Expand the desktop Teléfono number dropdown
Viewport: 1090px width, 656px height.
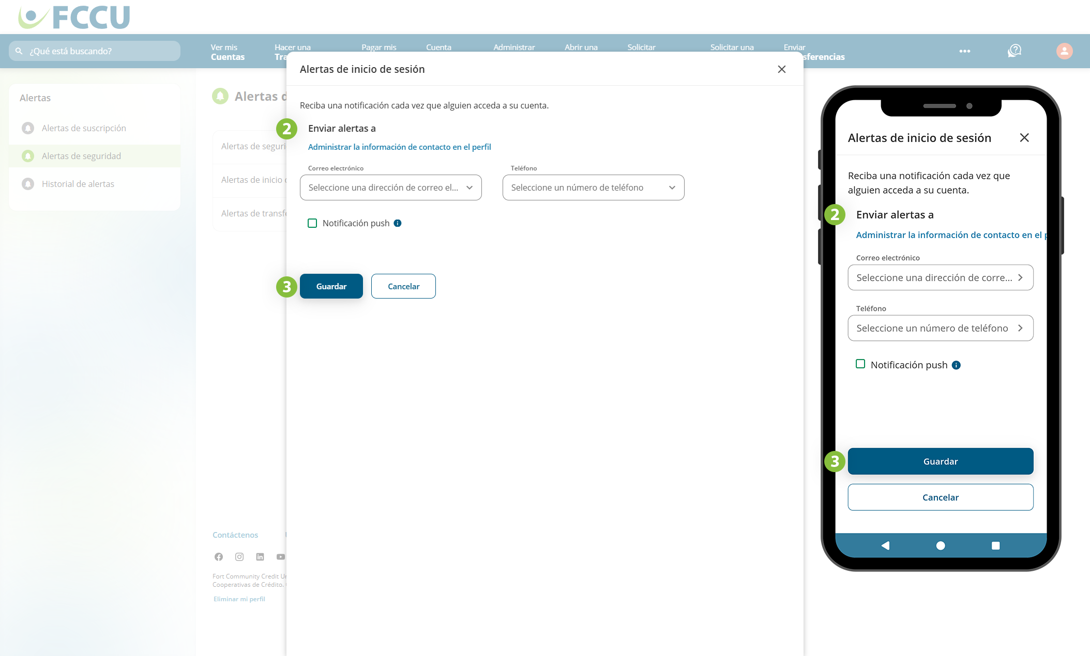[x=593, y=188]
